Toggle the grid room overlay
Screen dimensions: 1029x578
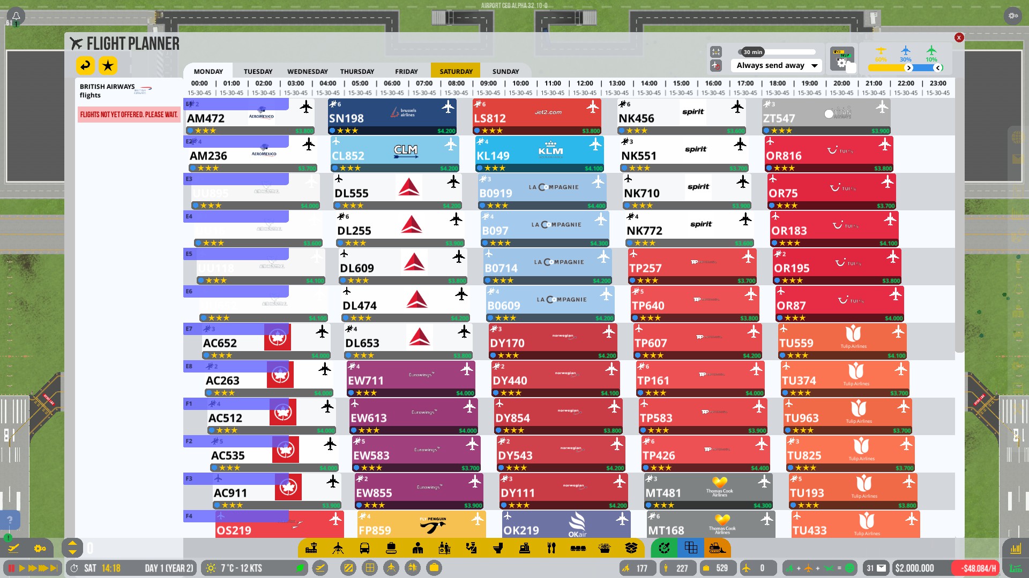point(370,568)
